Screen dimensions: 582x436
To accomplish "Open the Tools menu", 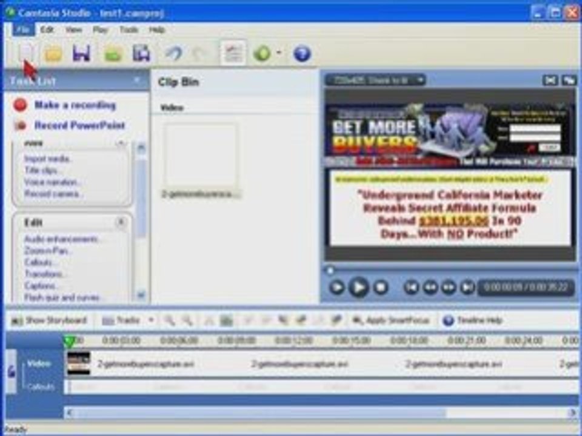I will click(x=129, y=30).
